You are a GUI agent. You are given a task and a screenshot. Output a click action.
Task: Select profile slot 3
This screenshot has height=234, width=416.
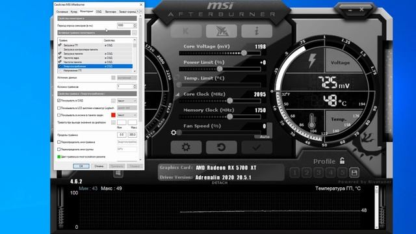[x=318, y=173]
